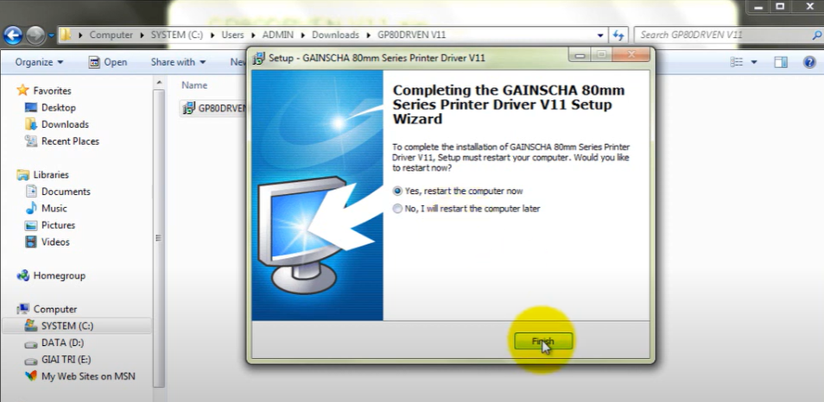Click the Name column header
824x402 pixels.
coord(194,85)
